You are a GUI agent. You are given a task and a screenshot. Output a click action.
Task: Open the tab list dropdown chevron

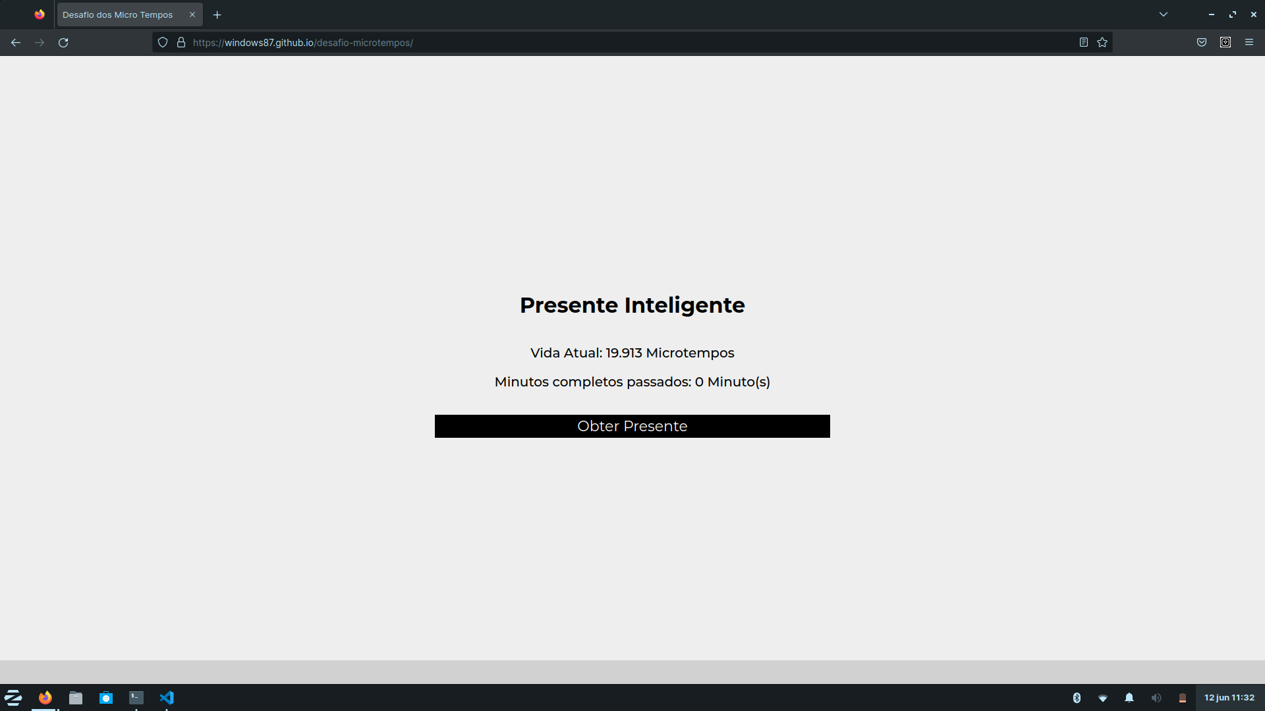[1164, 14]
